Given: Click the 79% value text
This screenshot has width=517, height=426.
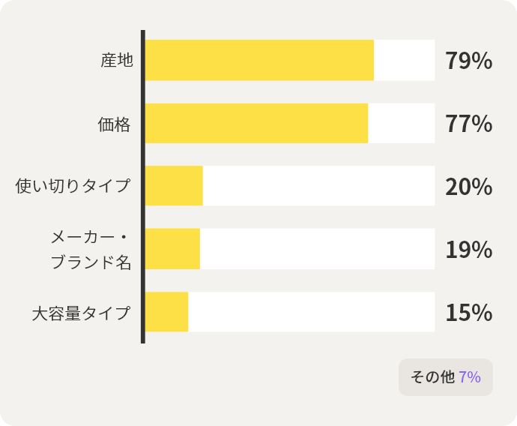Looking at the screenshot, I should tap(468, 61).
